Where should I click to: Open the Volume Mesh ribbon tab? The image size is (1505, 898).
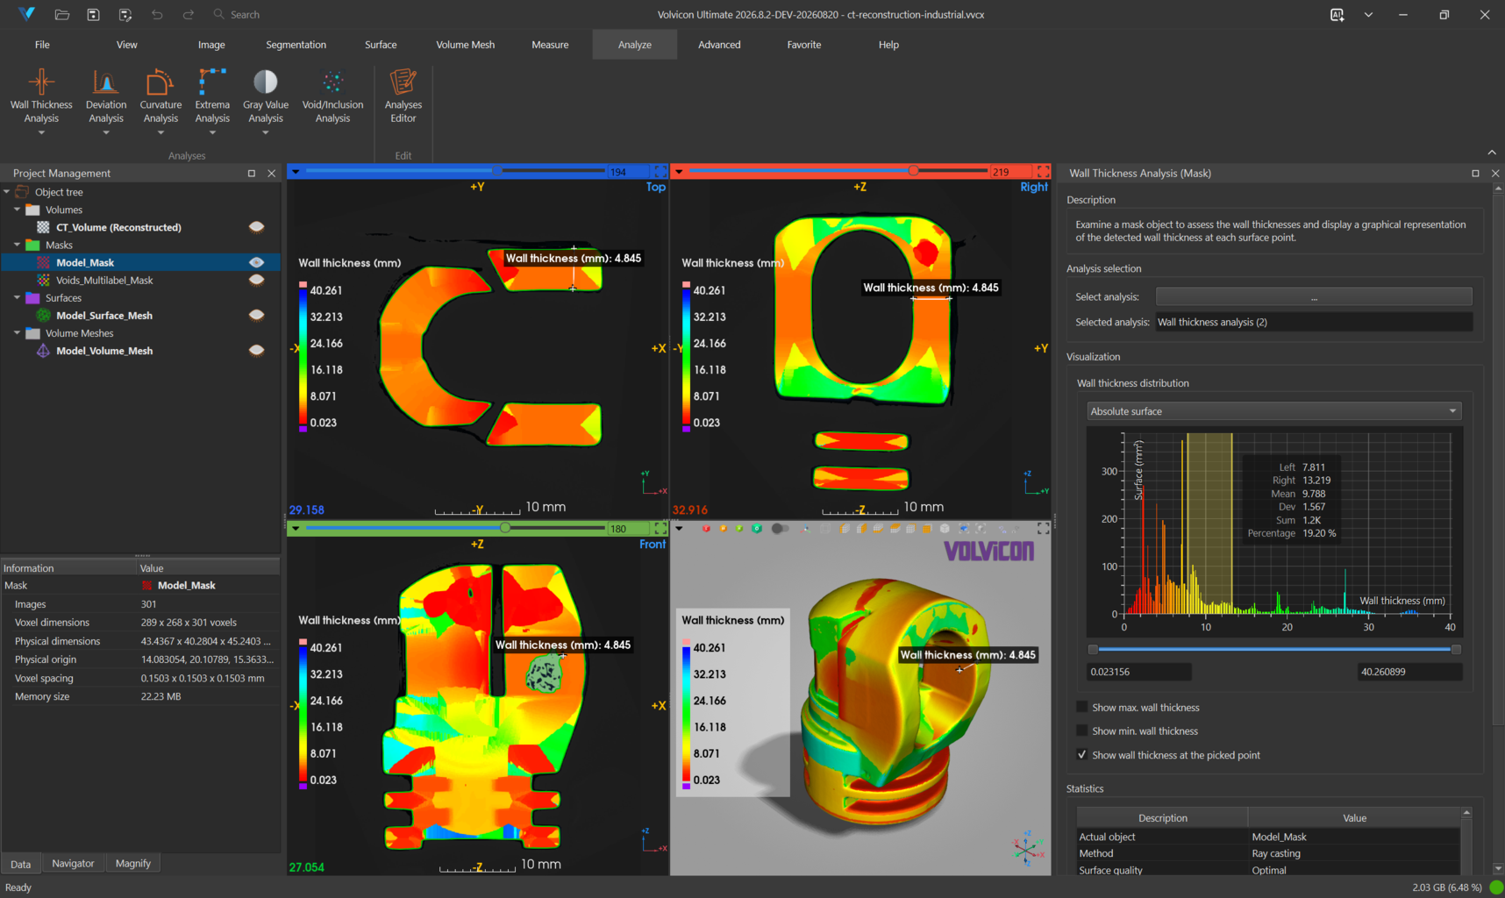(465, 45)
